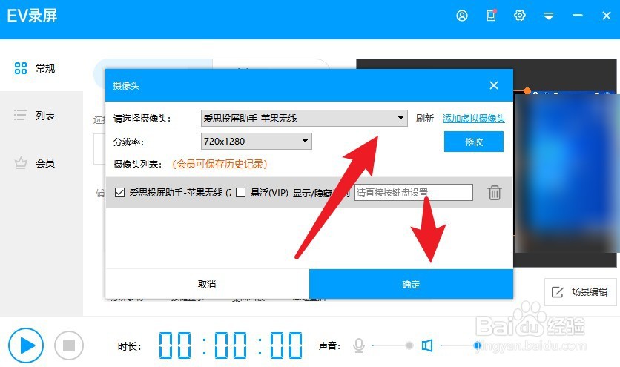Start recording with the play button
The image size is (620, 367).
[x=26, y=345]
